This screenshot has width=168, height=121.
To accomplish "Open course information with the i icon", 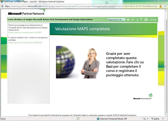I will (x=137, y=20).
